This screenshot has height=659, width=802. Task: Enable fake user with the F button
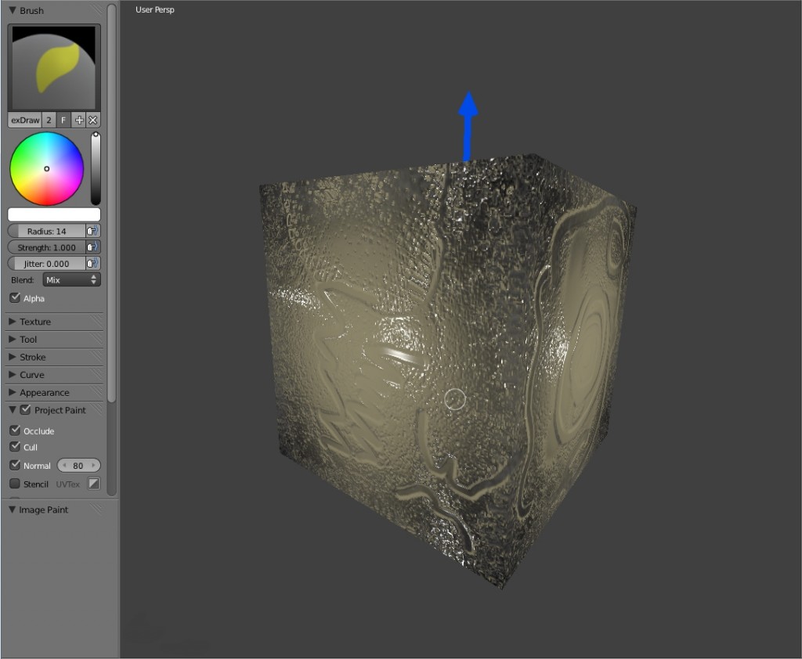pos(63,120)
